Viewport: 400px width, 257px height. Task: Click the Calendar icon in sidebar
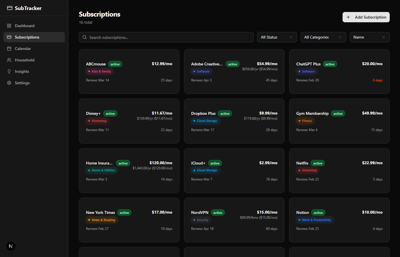point(9,49)
